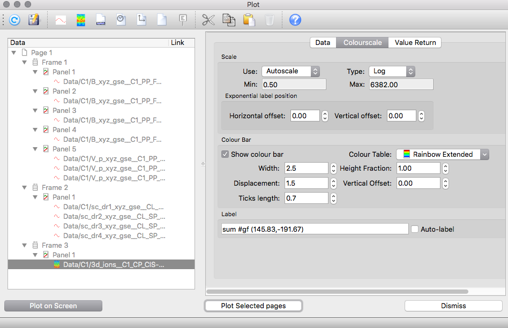The image size is (508, 328).
Task: Click the red line plot icon
Action: [x=61, y=20]
